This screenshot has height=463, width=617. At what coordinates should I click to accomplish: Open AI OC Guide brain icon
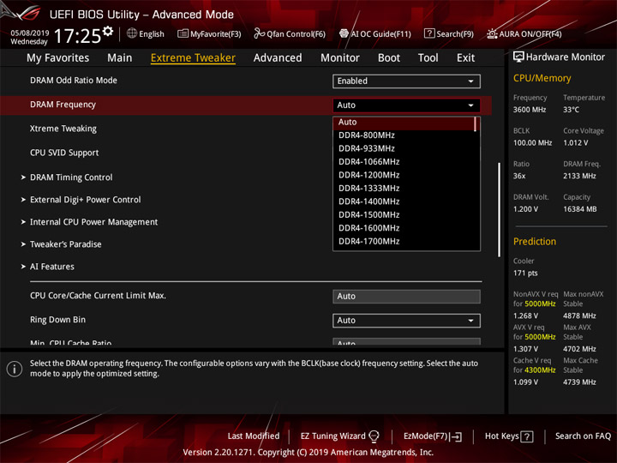[x=344, y=33]
